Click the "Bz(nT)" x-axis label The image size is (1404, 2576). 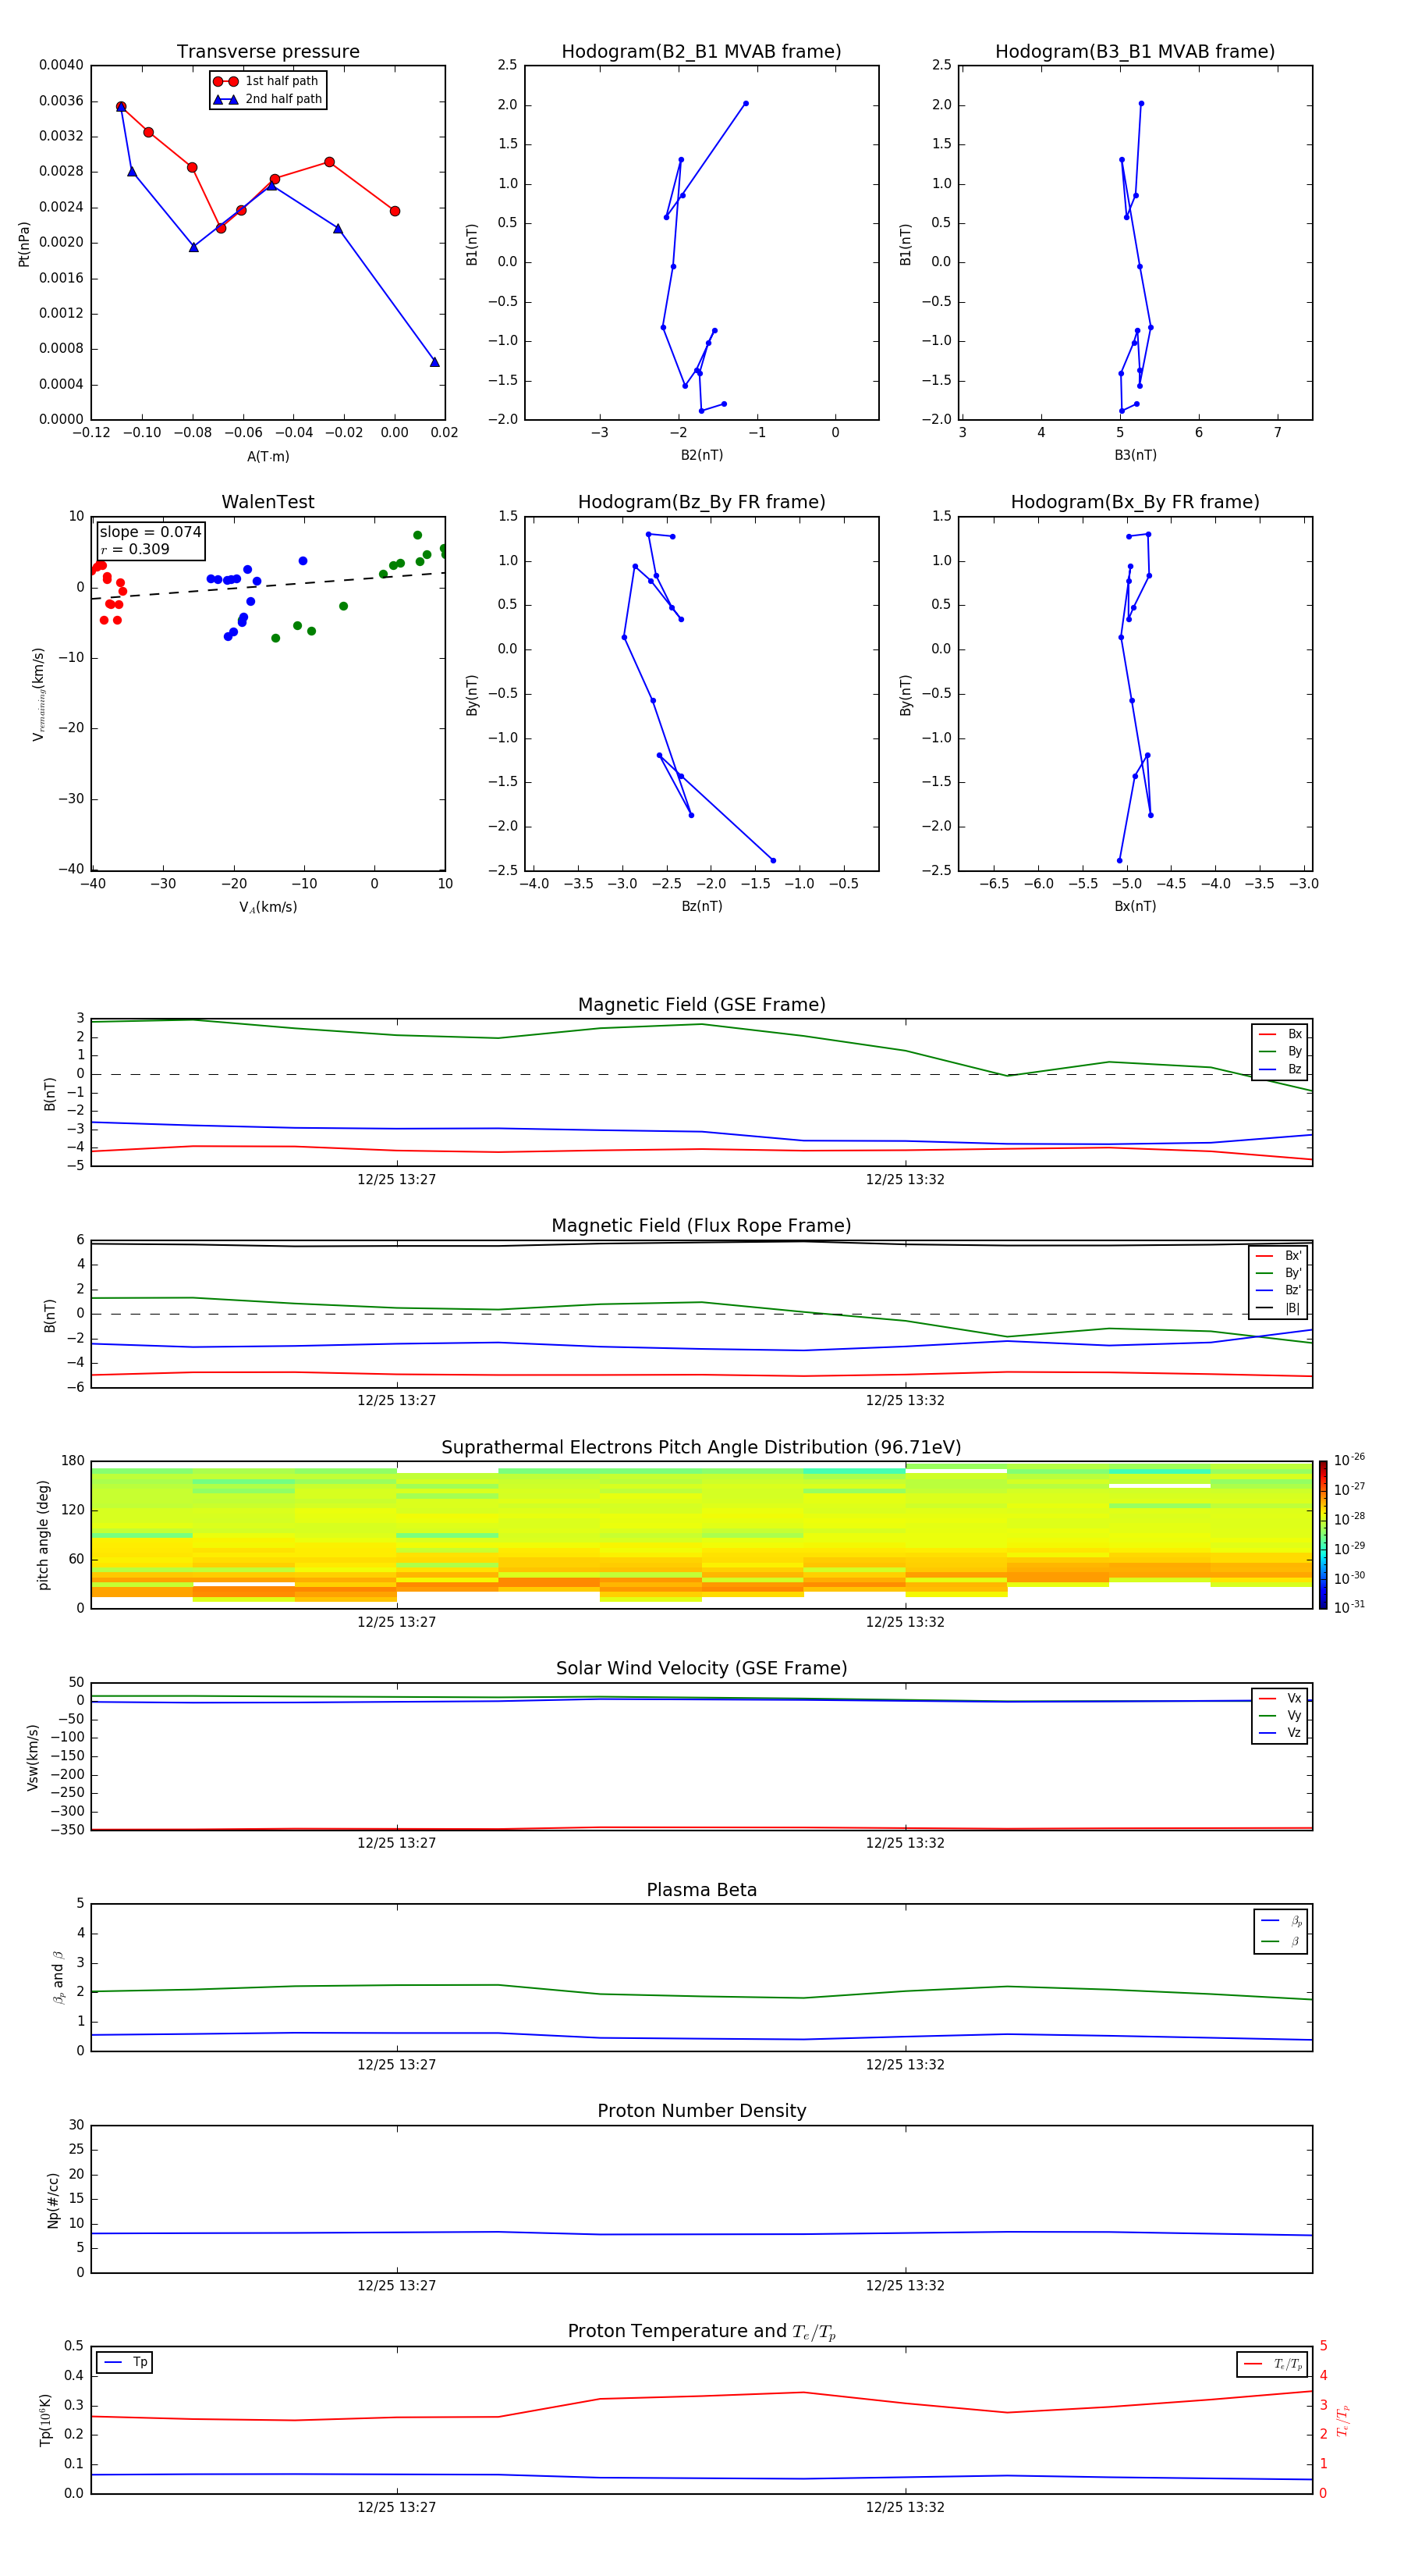pyautogui.click(x=701, y=907)
